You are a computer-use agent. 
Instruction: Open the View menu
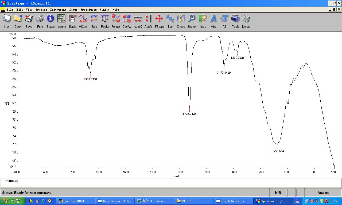tap(29, 10)
